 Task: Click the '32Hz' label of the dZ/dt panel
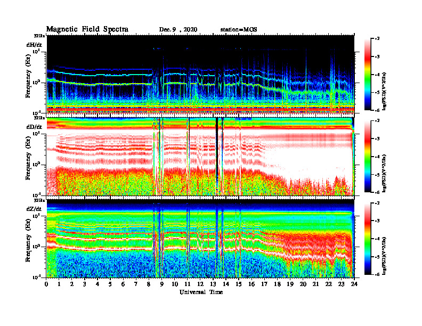(39, 200)
